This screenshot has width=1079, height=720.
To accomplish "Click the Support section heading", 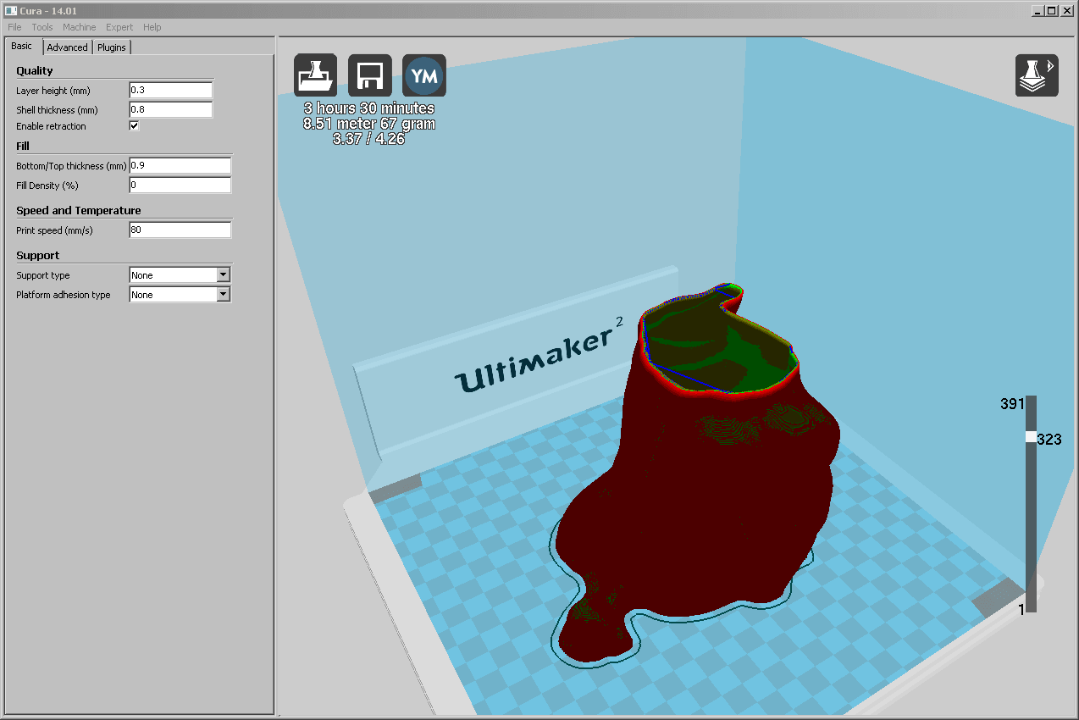I will (x=38, y=256).
